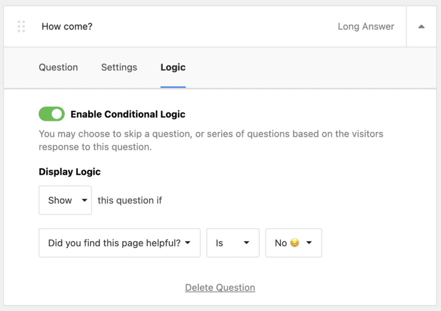Open the 'Is' condition dropdown
The width and height of the screenshot is (441, 311).
pos(233,243)
